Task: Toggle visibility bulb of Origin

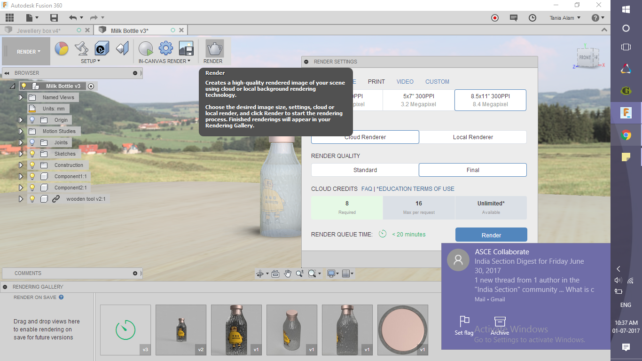Action: [32, 120]
